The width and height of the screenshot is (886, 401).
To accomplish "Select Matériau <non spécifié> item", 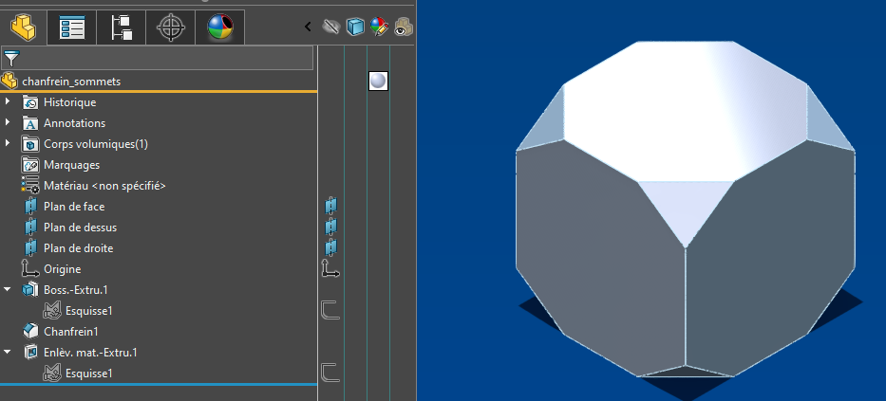I will (x=104, y=186).
